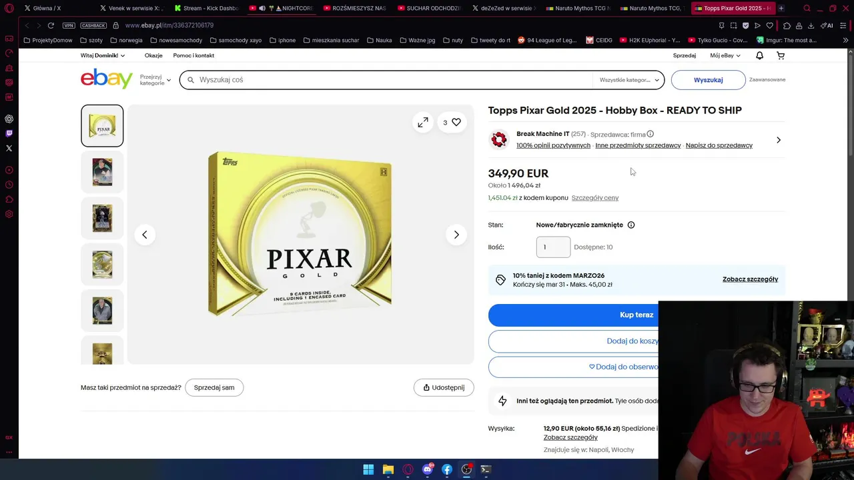Open Opera sidebar settings gear
Screen dimensions: 854x480
pos(9,214)
